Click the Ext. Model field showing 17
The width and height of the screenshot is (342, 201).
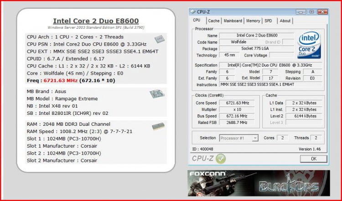(271, 78)
